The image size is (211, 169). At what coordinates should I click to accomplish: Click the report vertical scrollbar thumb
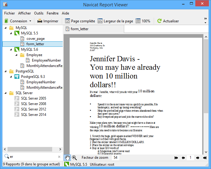point(206,76)
